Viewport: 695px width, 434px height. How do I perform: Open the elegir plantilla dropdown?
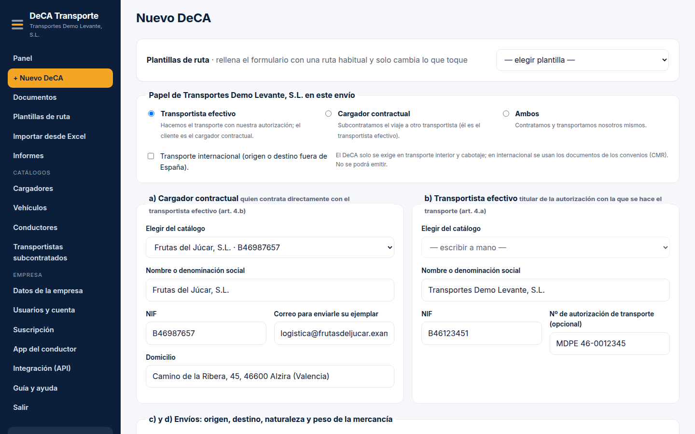click(x=583, y=60)
